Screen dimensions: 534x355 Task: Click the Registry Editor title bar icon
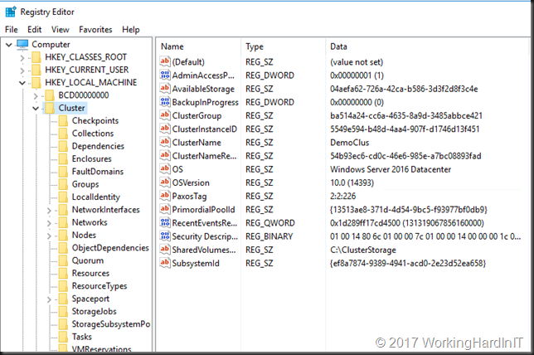click(x=10, y=12)
